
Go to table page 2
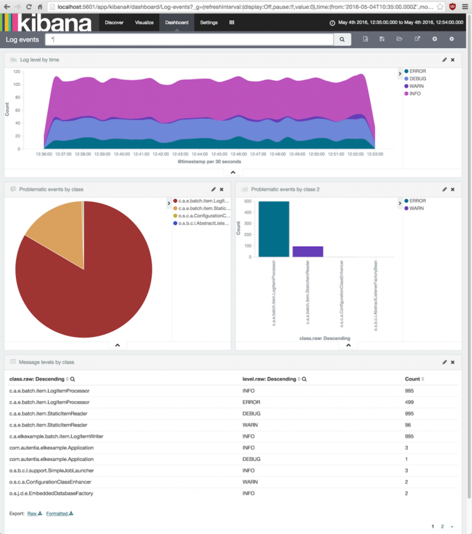(x=442, y=526)
